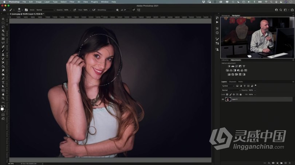Hide Layer 0 with the eye icon

coord(223,99)
